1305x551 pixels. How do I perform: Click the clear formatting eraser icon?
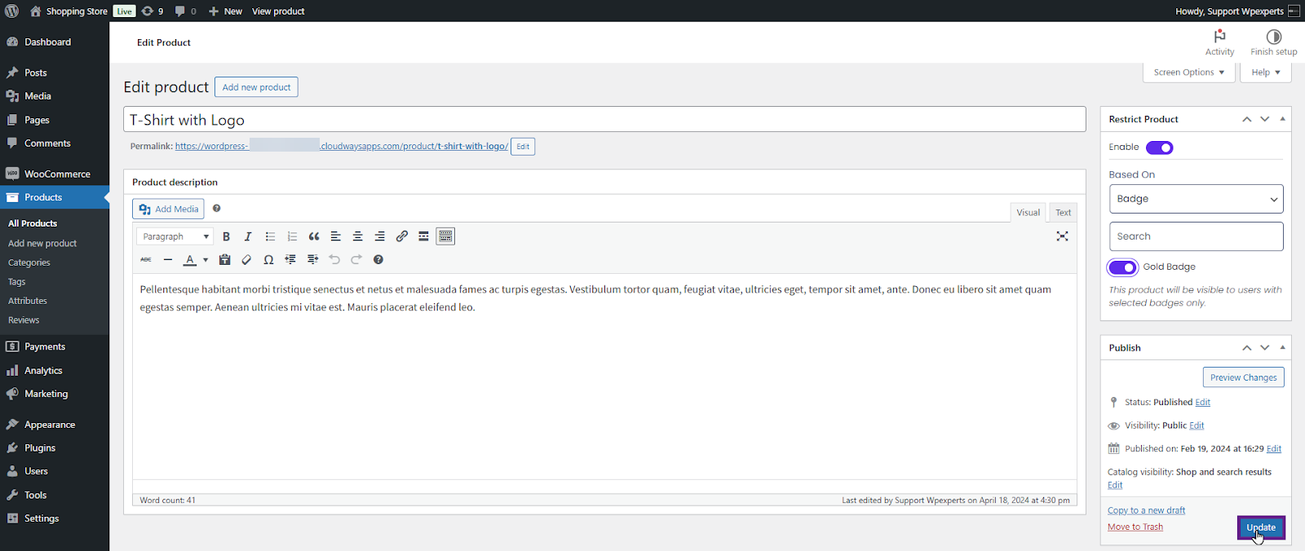click(x=246, y=260)
